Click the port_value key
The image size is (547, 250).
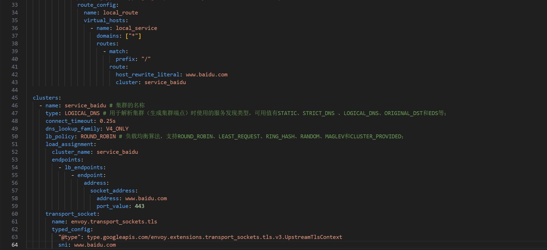112,206
